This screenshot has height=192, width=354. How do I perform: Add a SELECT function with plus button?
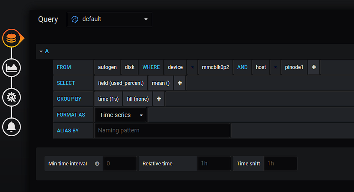(180, 83)
